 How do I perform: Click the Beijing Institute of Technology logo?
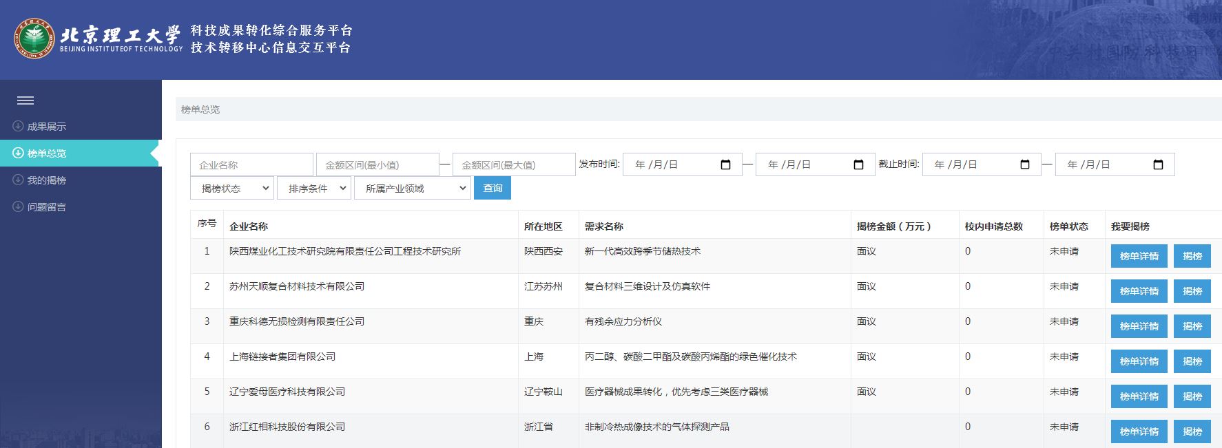(x=34, y=39)
